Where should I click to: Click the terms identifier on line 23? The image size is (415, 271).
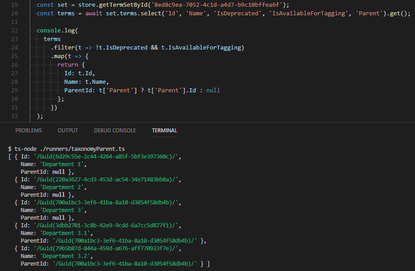click(x=52, y=39)
